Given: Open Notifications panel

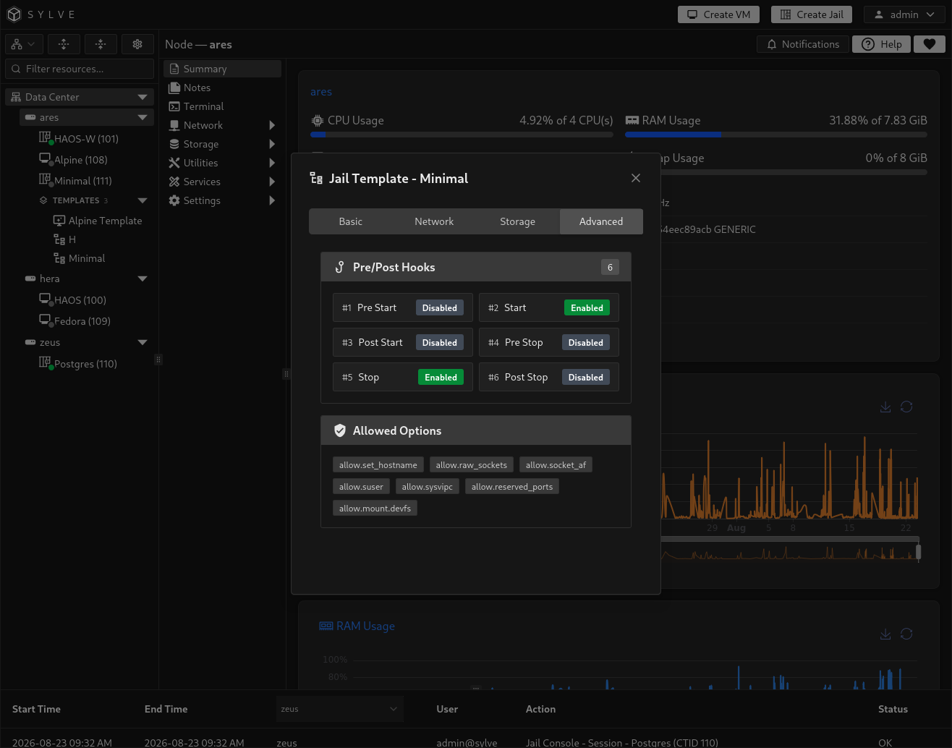Looking at the screenshot, I should pos(803,44).
